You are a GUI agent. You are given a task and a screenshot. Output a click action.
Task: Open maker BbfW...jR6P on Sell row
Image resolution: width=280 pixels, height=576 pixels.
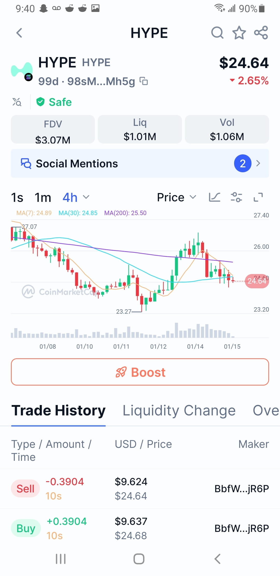pos(241,489)
